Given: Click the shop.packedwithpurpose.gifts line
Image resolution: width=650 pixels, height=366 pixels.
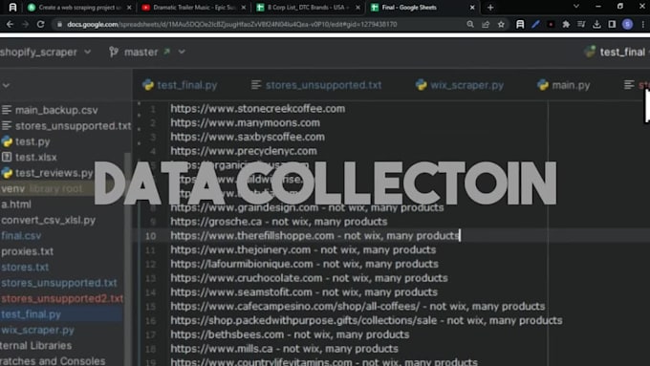Looking at the screenshot, I should coord(366,320).
